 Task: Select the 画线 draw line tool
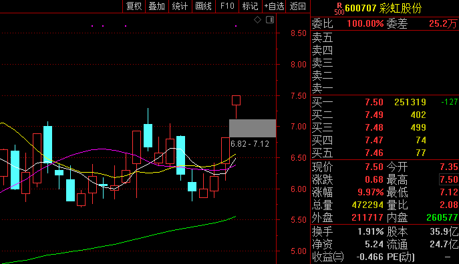point(204,6)
